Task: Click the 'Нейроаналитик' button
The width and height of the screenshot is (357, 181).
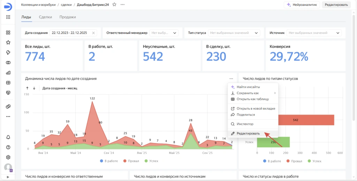Action: point(301,5)
